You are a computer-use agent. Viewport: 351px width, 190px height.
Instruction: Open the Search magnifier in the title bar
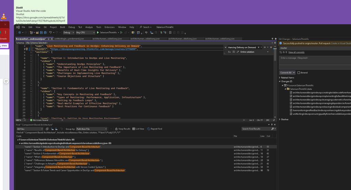[x=141, y=27]
